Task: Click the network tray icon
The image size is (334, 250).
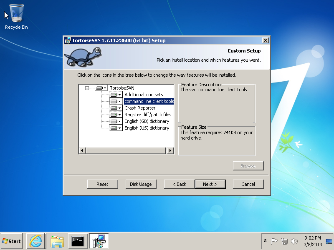Action: (284, 241)
